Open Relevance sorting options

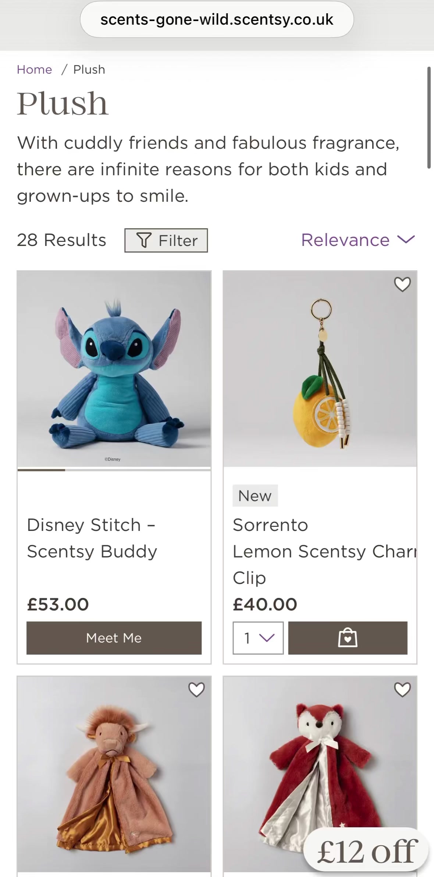click(x=358, y=240)
